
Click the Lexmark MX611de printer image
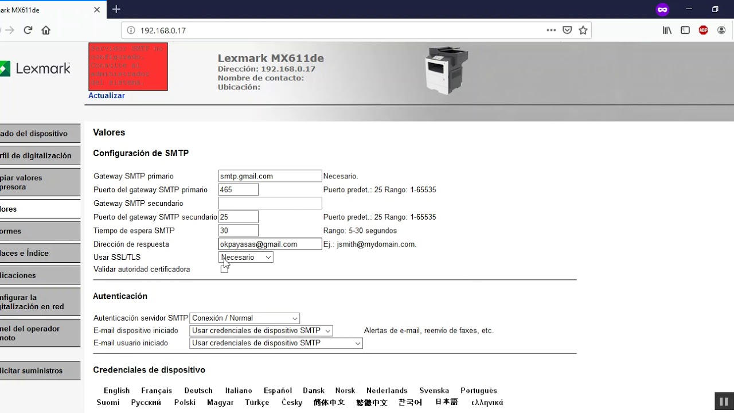447,71
